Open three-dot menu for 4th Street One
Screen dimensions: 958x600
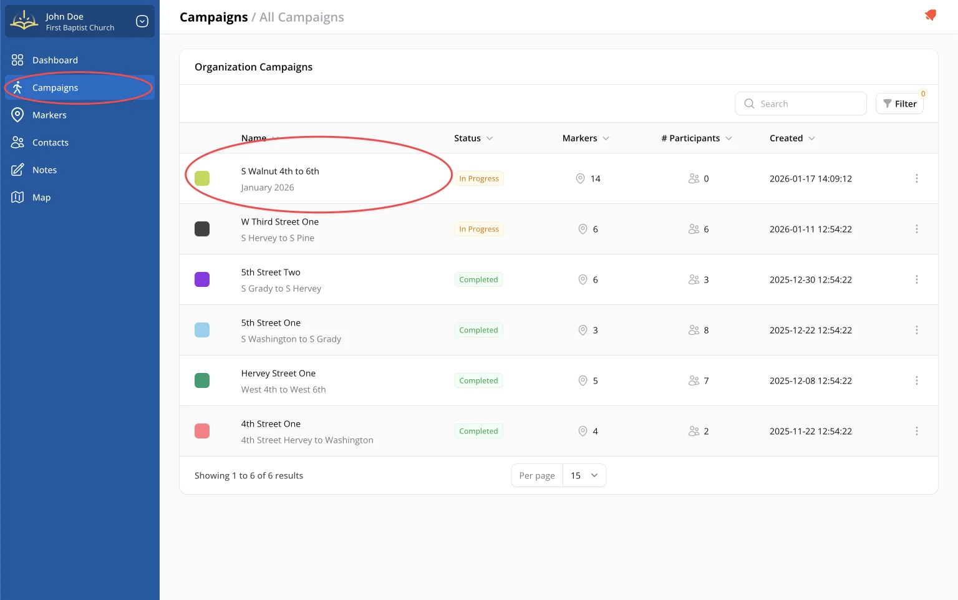coord(916,431)
